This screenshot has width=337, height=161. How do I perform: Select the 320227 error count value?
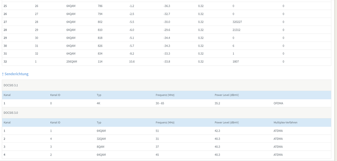(x=237, y=22)
